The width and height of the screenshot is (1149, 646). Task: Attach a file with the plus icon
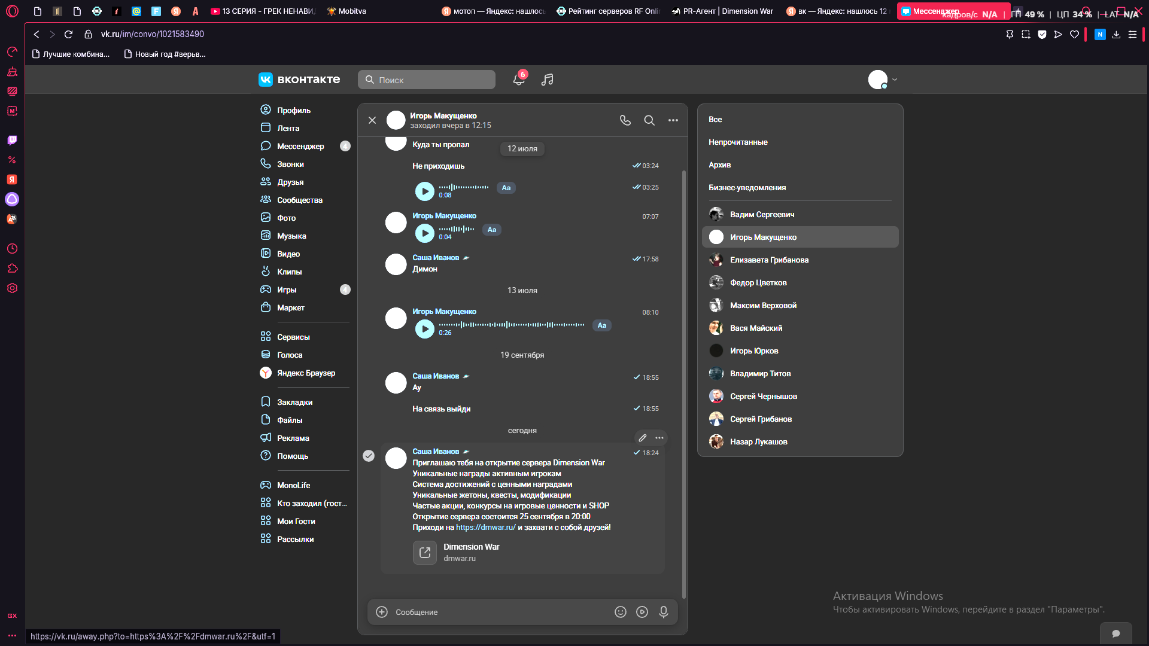(382, 612)
